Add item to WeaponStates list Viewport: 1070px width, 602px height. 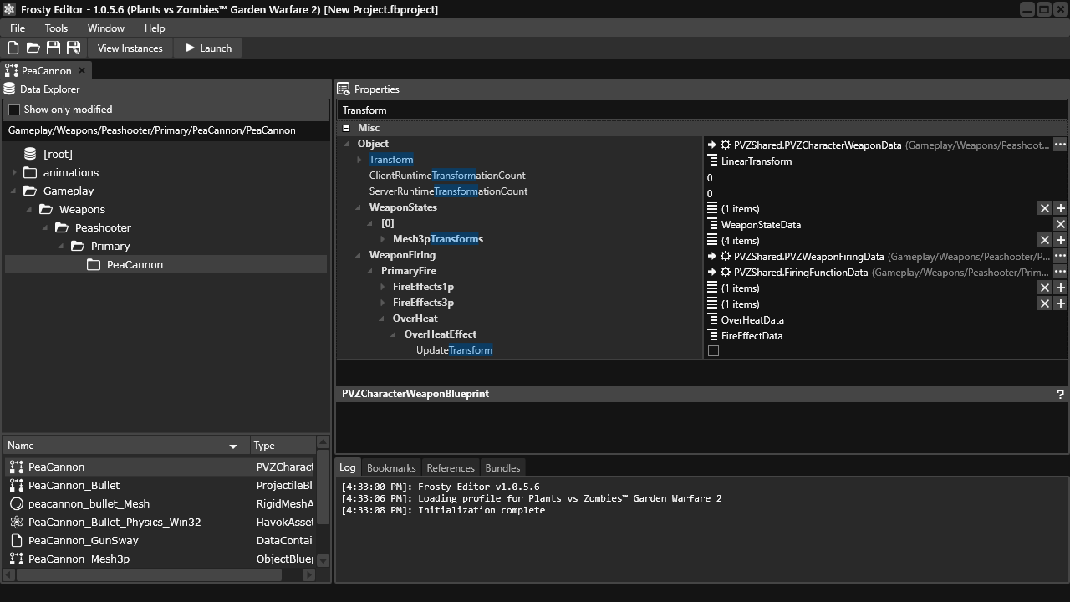(1060, 208)
